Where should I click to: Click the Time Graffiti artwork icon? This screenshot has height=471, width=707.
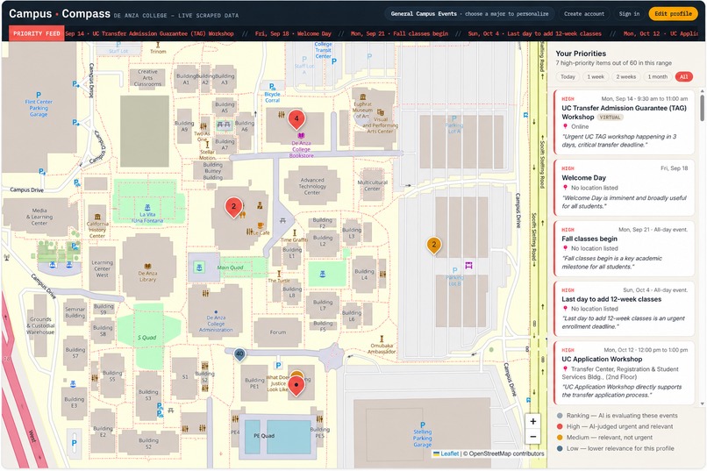coord(295,233)
